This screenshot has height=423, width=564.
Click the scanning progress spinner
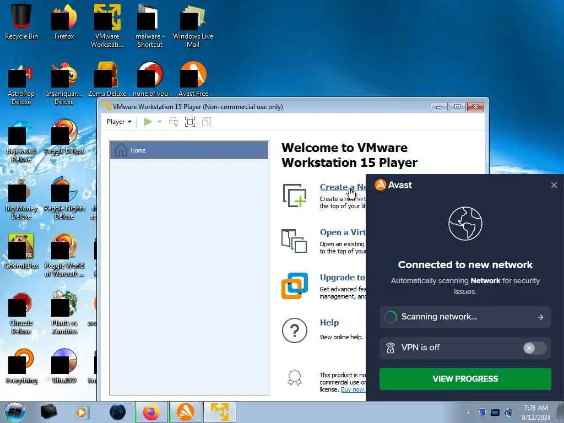pos(391,317)
